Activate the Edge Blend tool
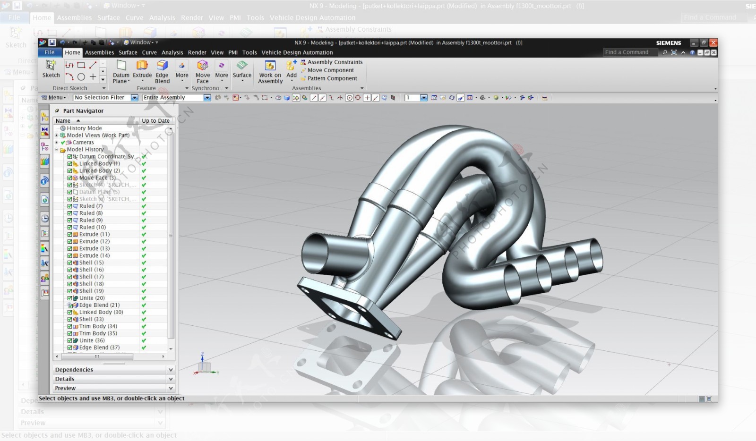756x441 pixels. pos(162,72)
